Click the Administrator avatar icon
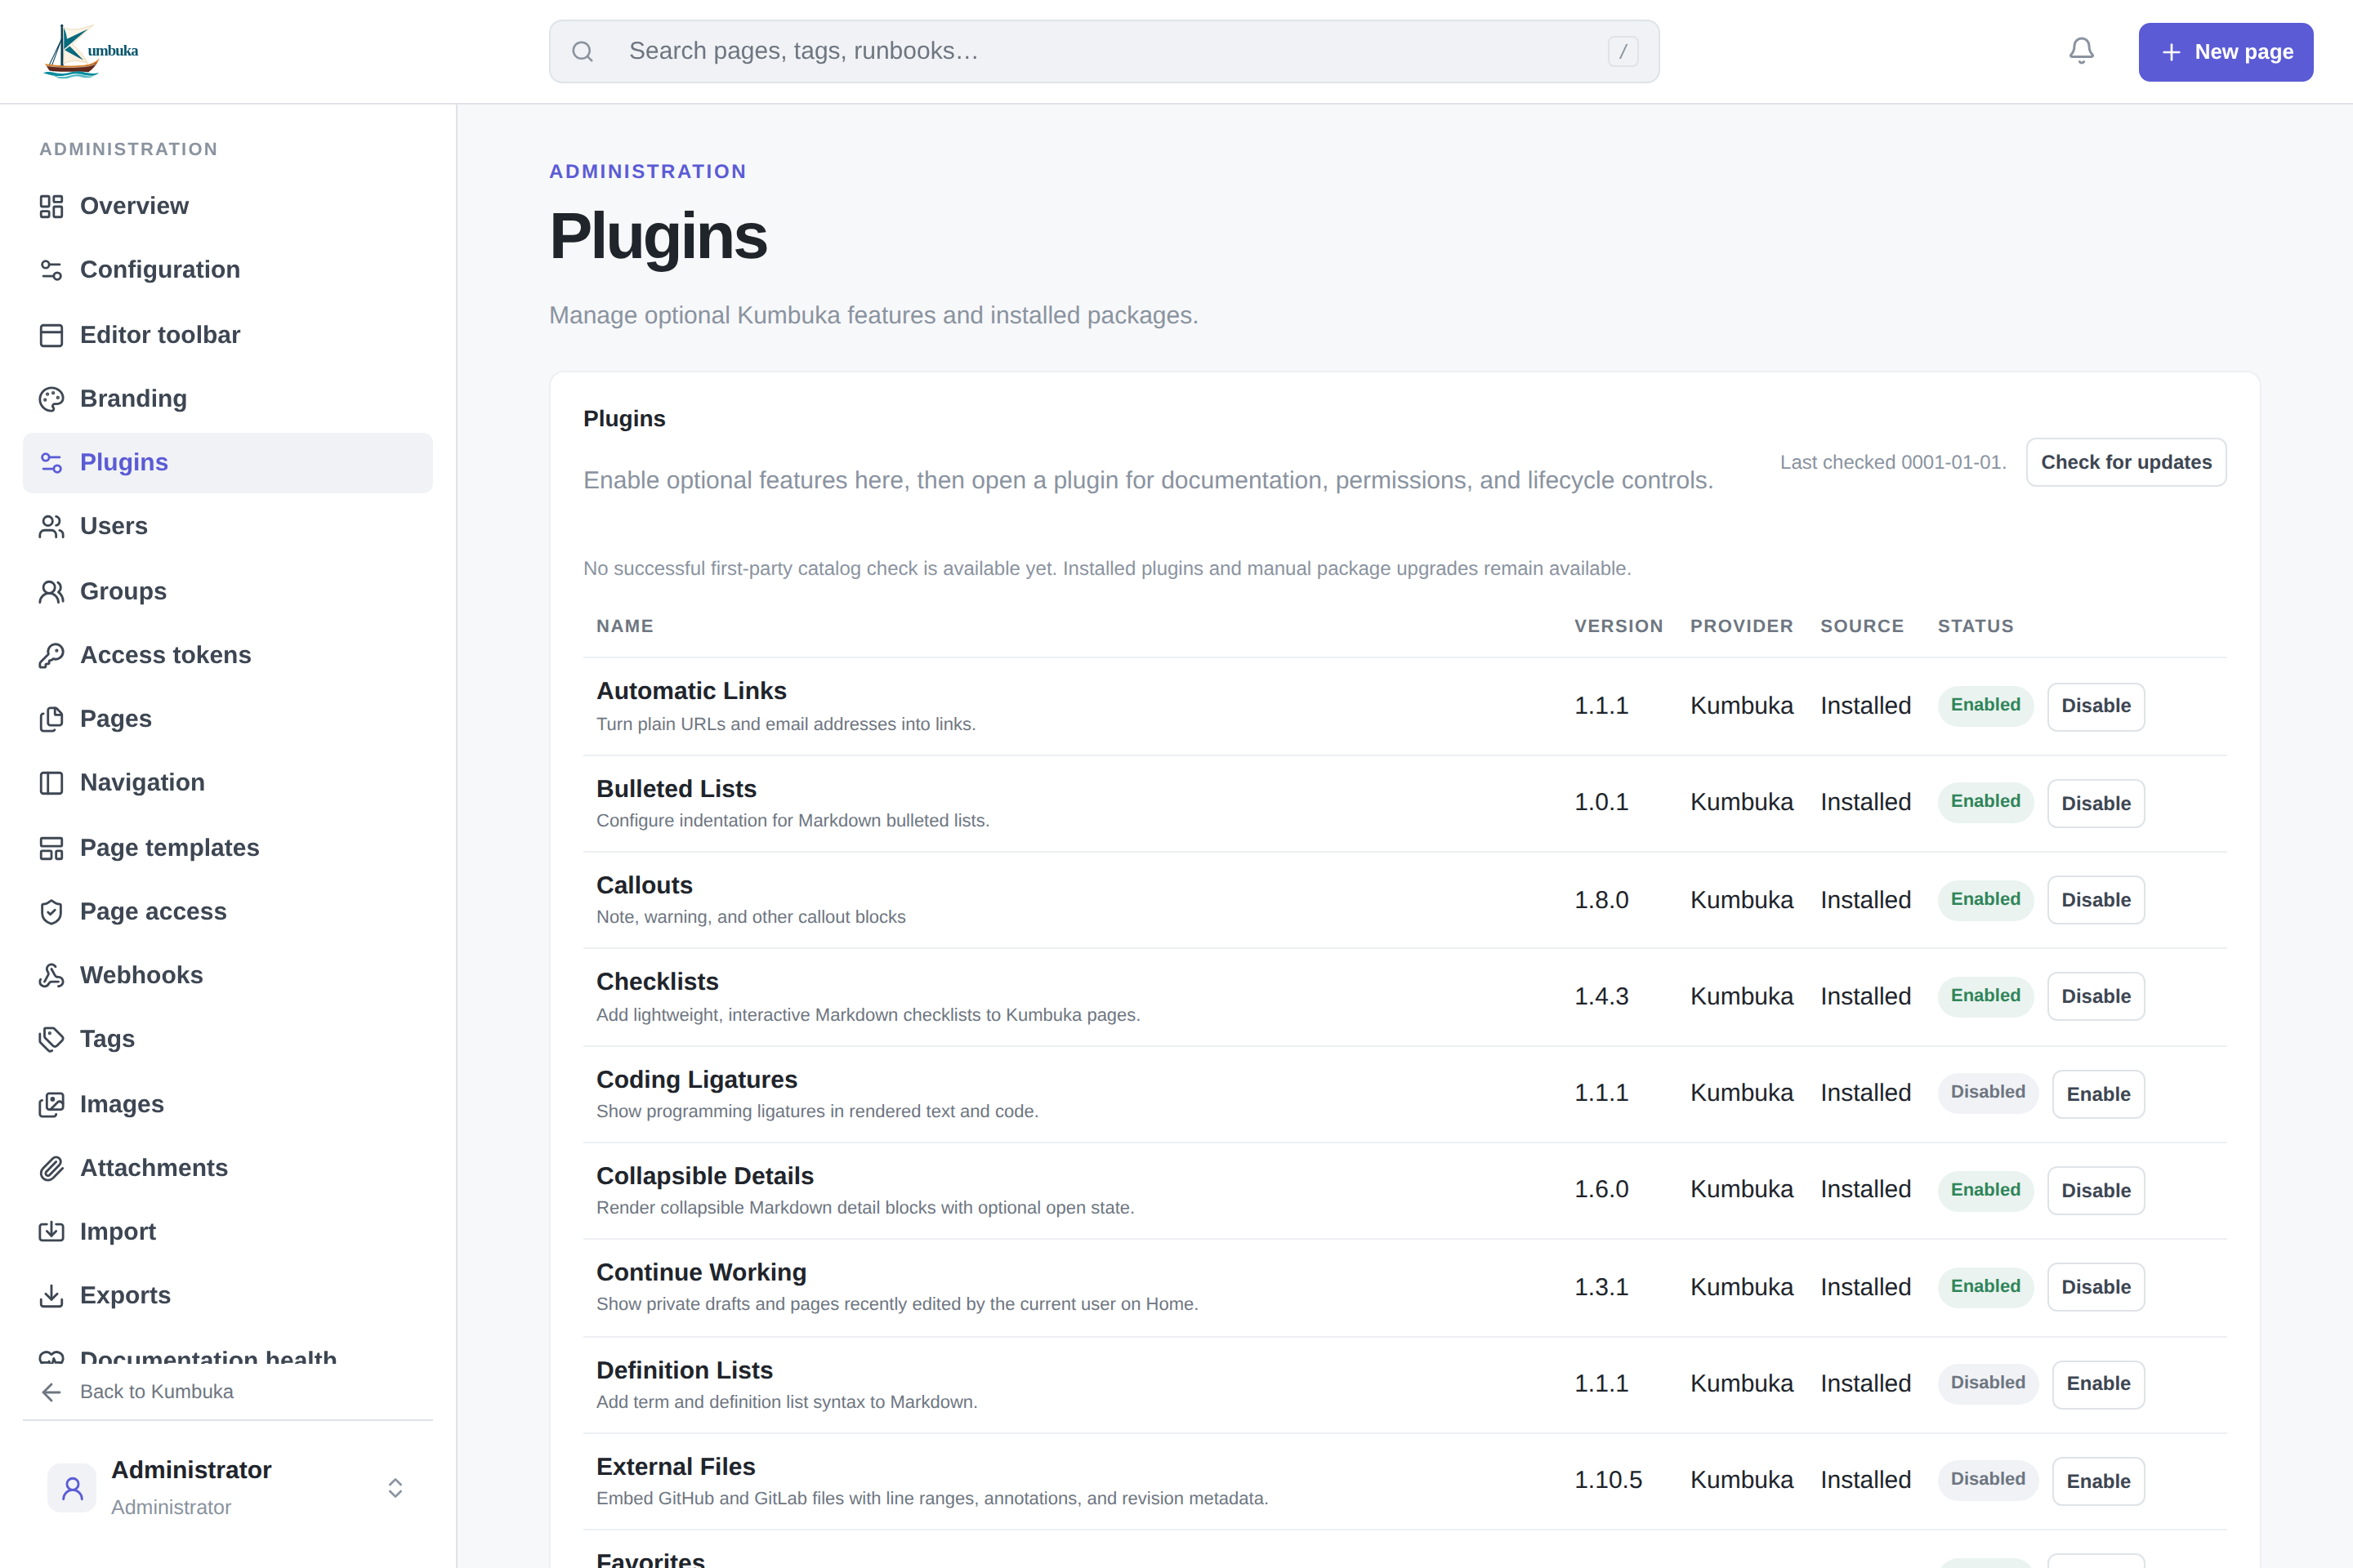 tap(72, 1488)
